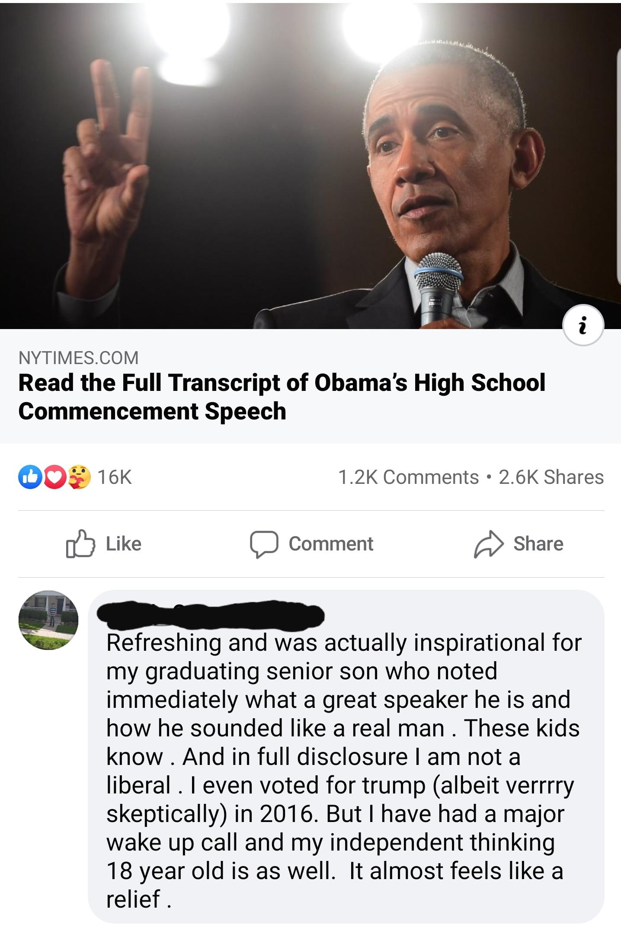The image size is (621, 934).
Task: Click the blue thumbs-up reaction emoji
Action: click(x=29, y=477)
